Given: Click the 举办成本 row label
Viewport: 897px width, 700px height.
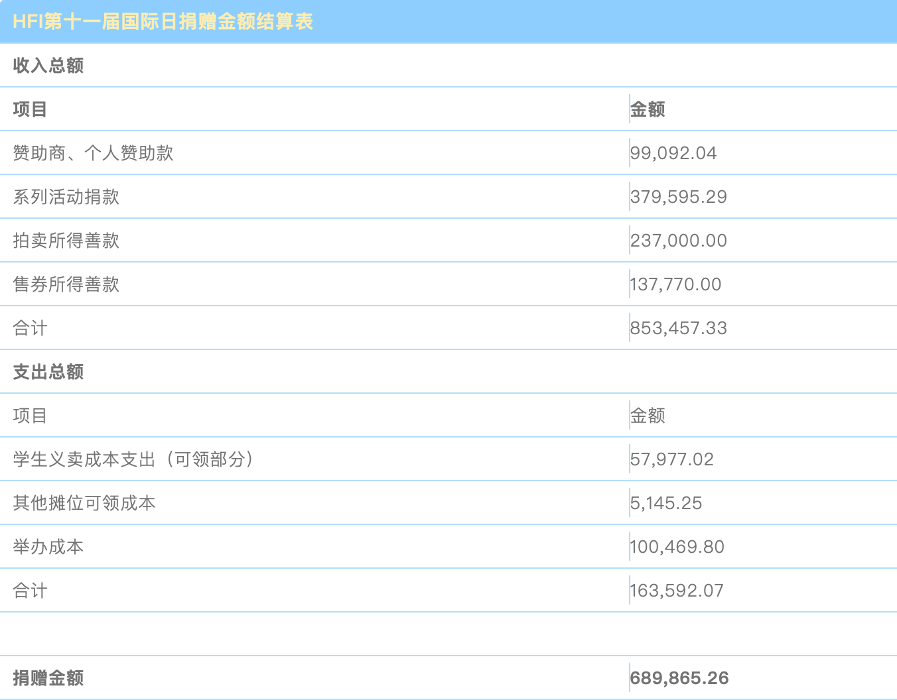Looking at the screenshot, I should pyautogui.click(x=48, y=547).
